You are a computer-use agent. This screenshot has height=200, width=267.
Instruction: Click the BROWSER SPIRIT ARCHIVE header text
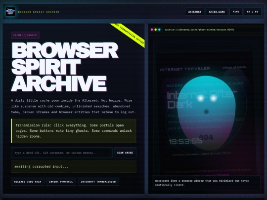39,12
